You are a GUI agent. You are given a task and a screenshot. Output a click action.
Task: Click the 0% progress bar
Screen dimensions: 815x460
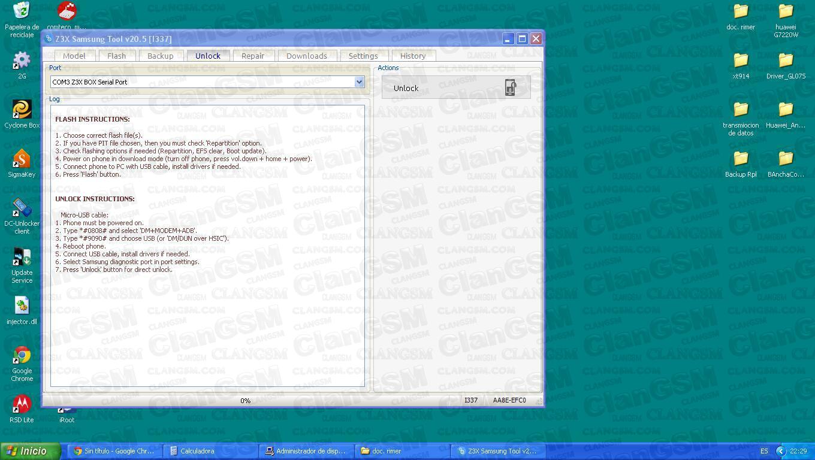click(246, 401)
